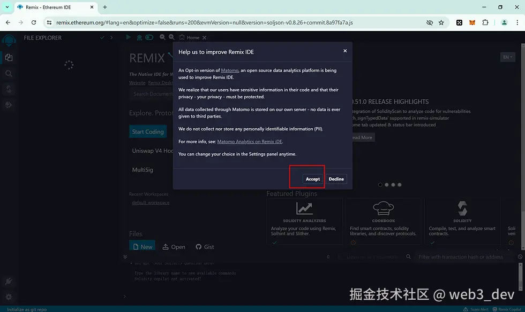Toggle the copilot switch in editor toolbar
The height and width of the screenshot is (312, 525).
149,37
